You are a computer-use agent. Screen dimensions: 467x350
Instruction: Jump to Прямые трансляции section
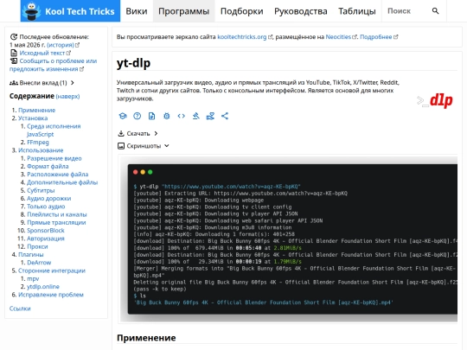56,223
